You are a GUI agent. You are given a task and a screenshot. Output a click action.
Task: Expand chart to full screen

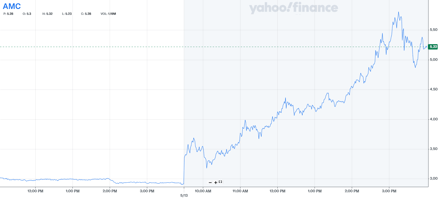click(221, 182)
